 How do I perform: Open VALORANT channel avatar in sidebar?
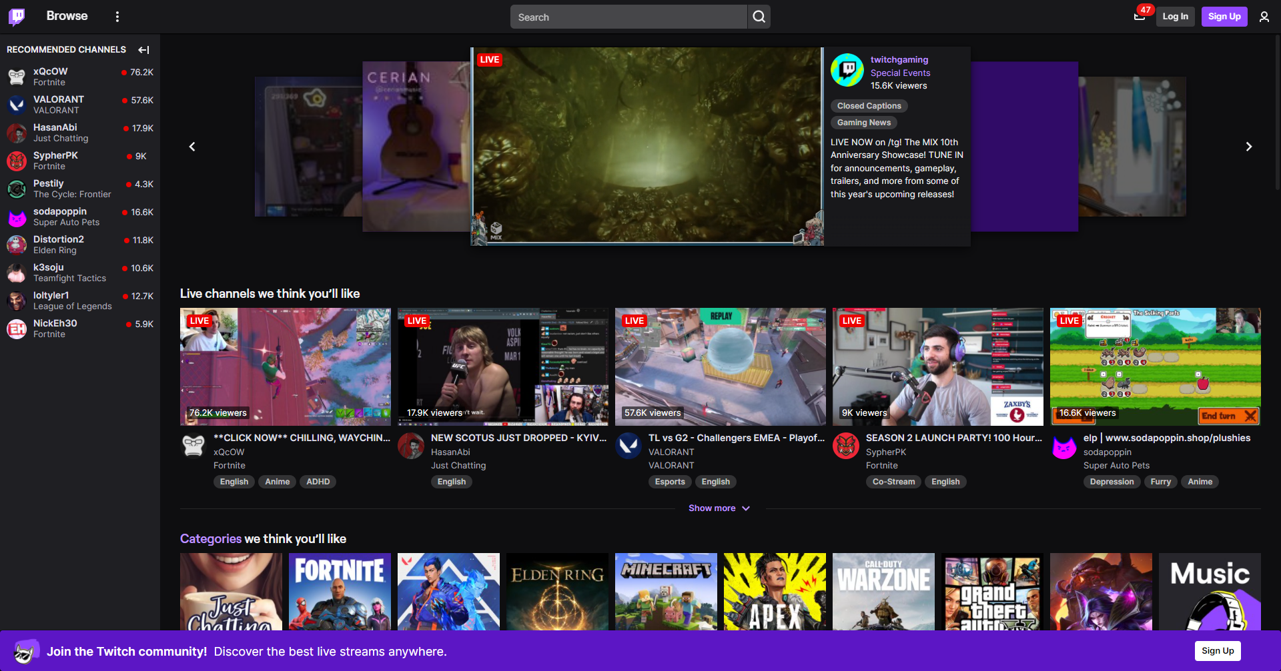17,105
